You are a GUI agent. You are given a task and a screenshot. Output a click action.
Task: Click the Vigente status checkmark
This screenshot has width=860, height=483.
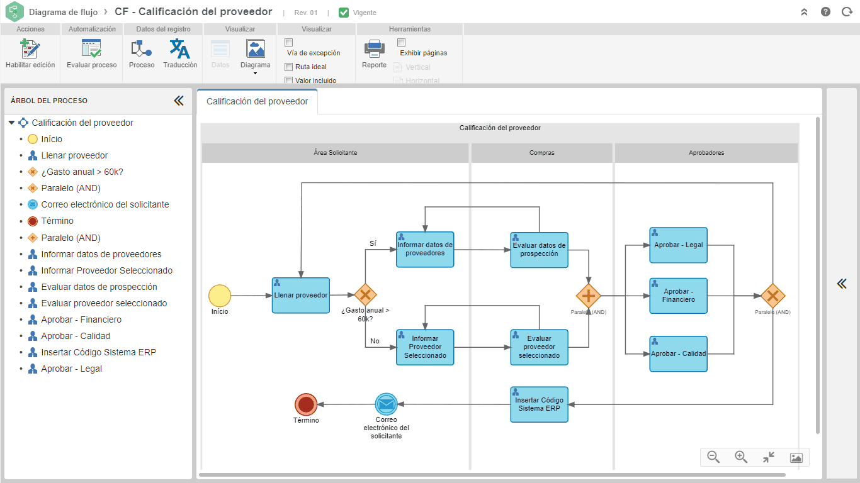point(343,13)
